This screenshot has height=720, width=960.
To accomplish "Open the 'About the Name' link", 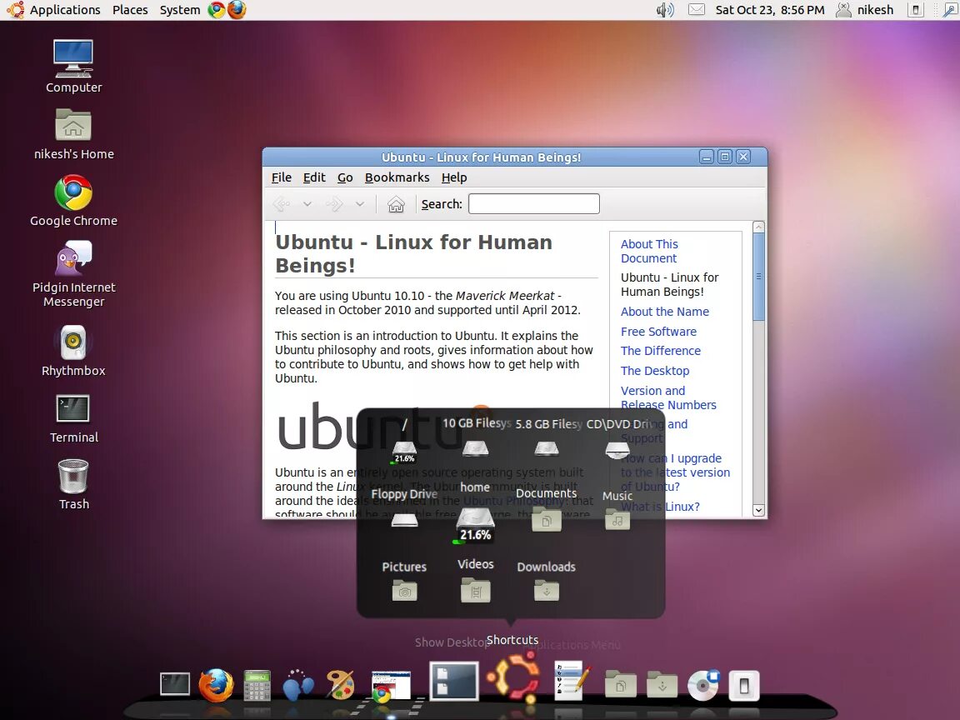I will 665,312.
